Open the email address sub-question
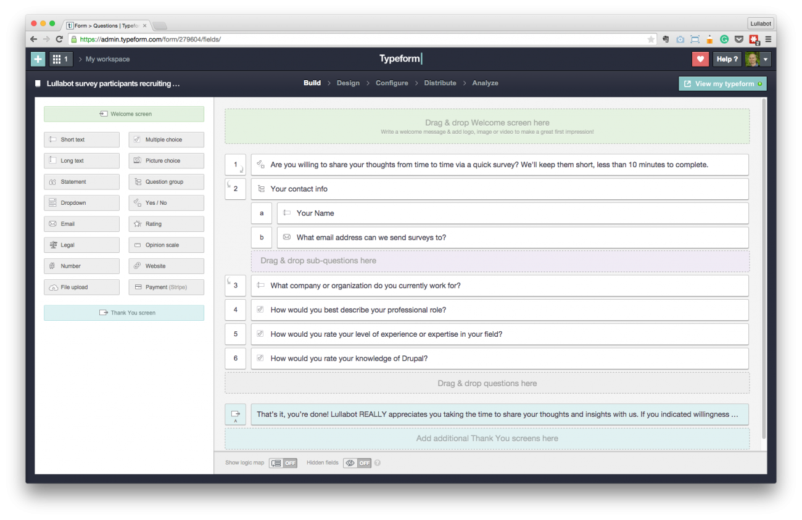Screen dimensions: 802x520 [x=513, y=237]
